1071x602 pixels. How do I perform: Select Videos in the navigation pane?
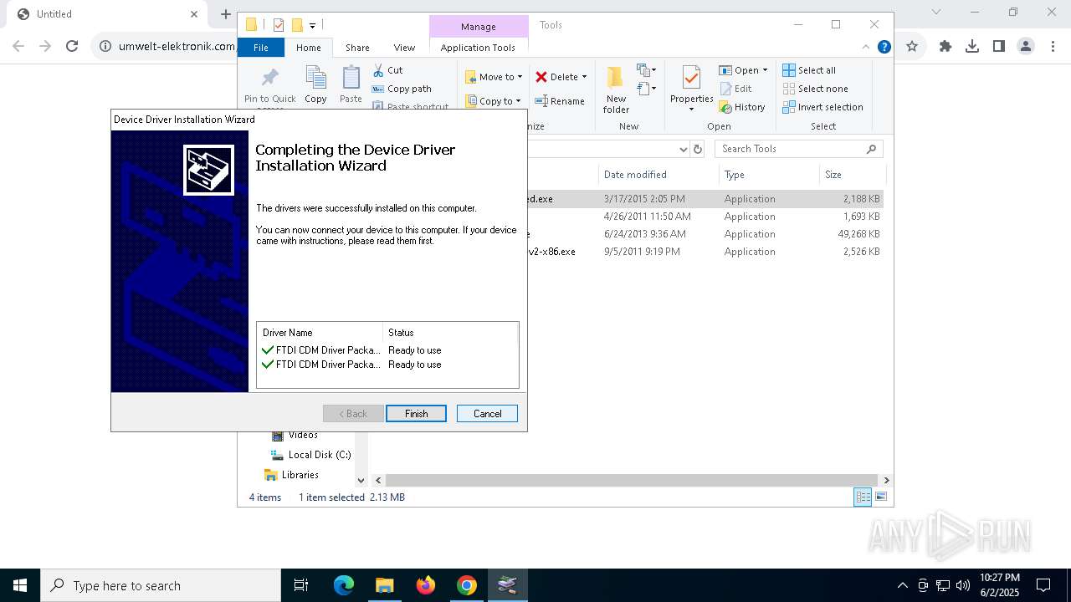pyautogui.click(x=303, y=435)
